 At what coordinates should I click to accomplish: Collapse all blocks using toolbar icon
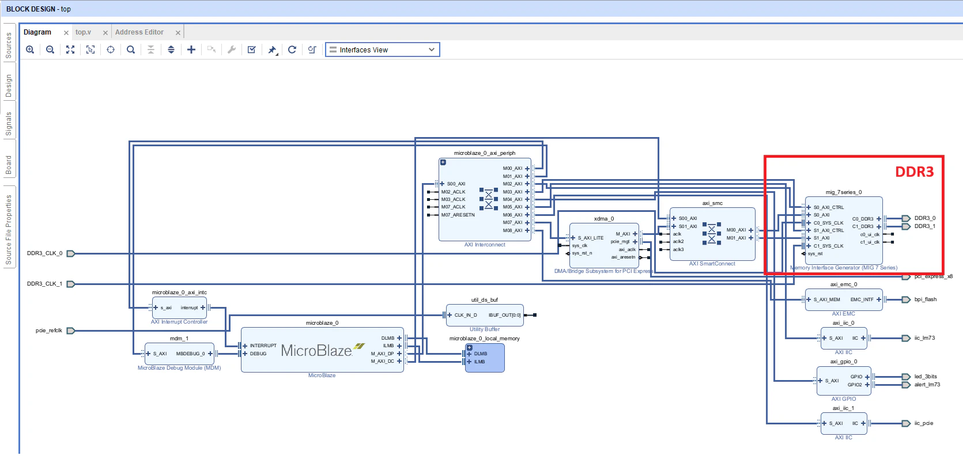pyautogui.click(x=151, y=50)
